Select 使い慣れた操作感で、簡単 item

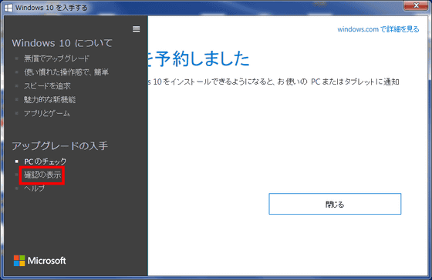pyautogui.click(x=66, y=72)
